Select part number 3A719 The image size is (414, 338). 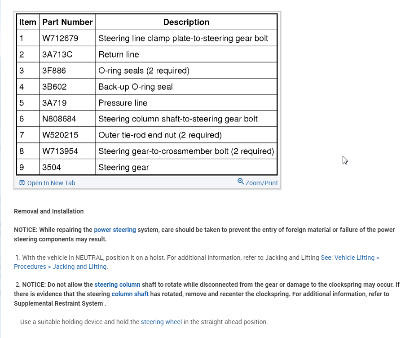[x=54, y=103]
